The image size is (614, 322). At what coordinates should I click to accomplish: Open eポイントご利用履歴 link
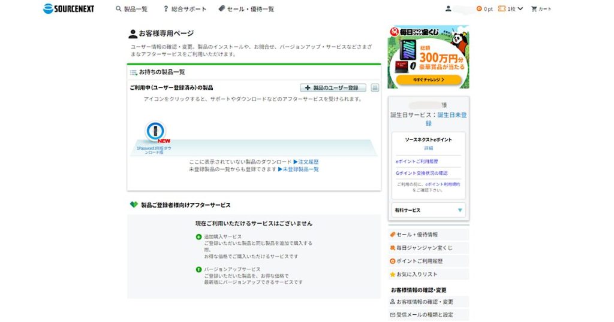(x=417, y=162)
